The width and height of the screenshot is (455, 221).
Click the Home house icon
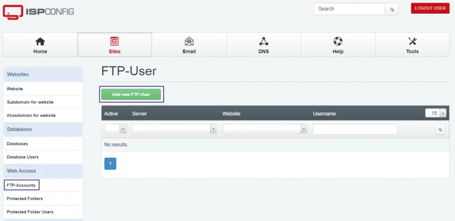[40, 42]
